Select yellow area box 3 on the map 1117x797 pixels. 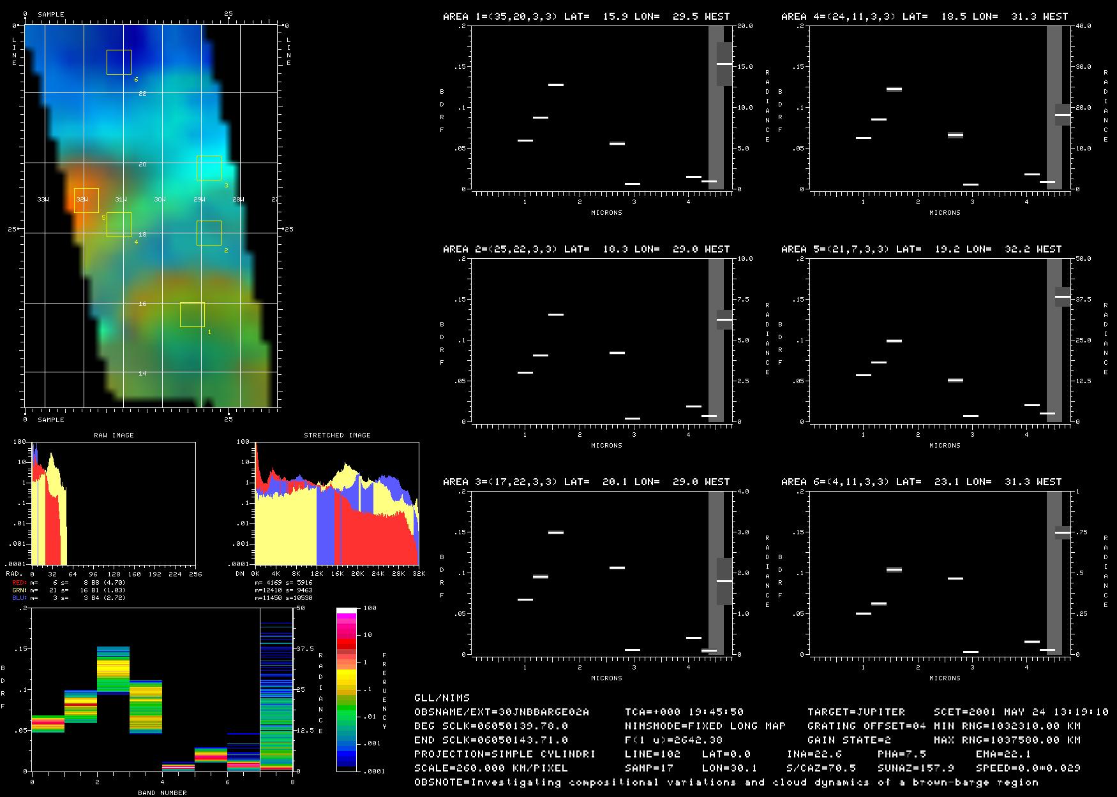[x=209, y=168]
